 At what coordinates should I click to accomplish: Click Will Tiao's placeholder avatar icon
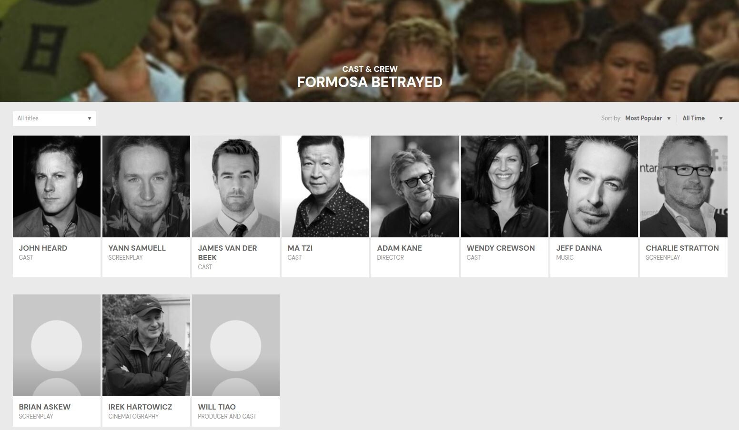pyautogui.click(x=236, y=345)
